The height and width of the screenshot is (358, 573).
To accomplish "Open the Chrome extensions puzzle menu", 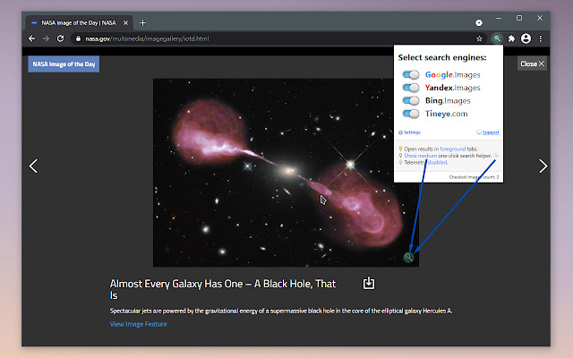I will tap(511, 38).
